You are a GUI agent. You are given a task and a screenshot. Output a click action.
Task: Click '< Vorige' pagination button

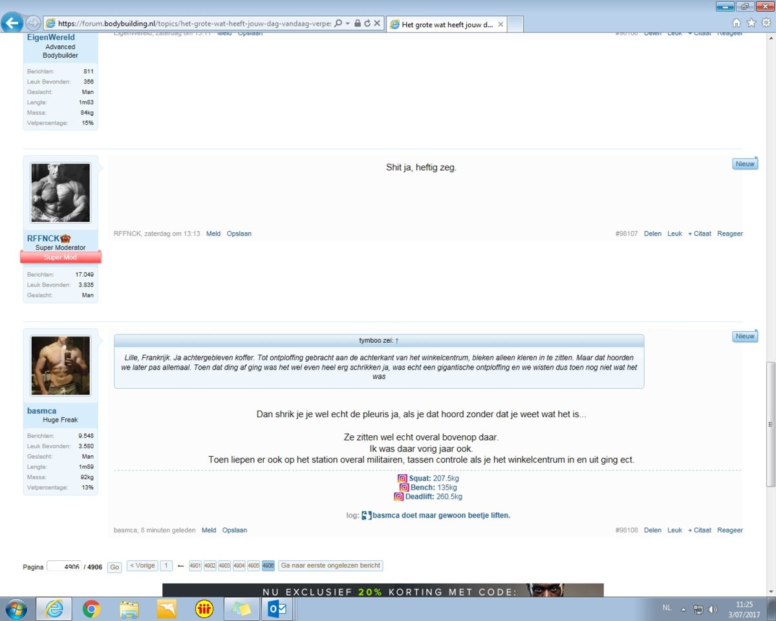[142, 565]
